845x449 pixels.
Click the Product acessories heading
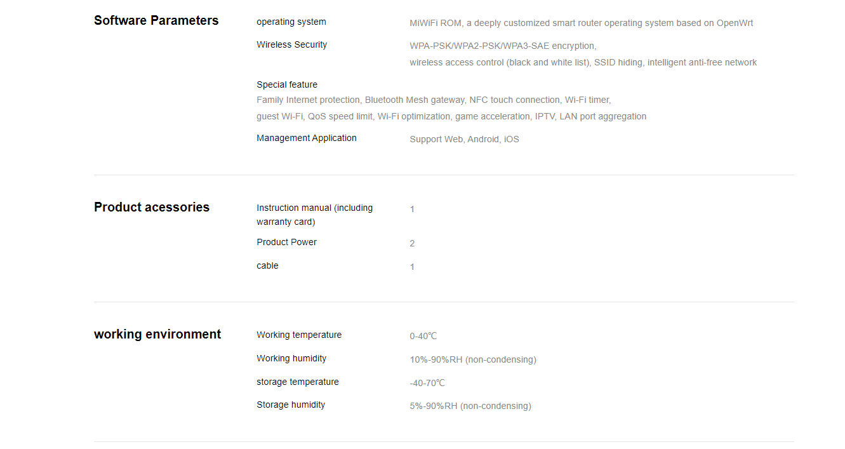pyautogui.click(x=152, y=207)
